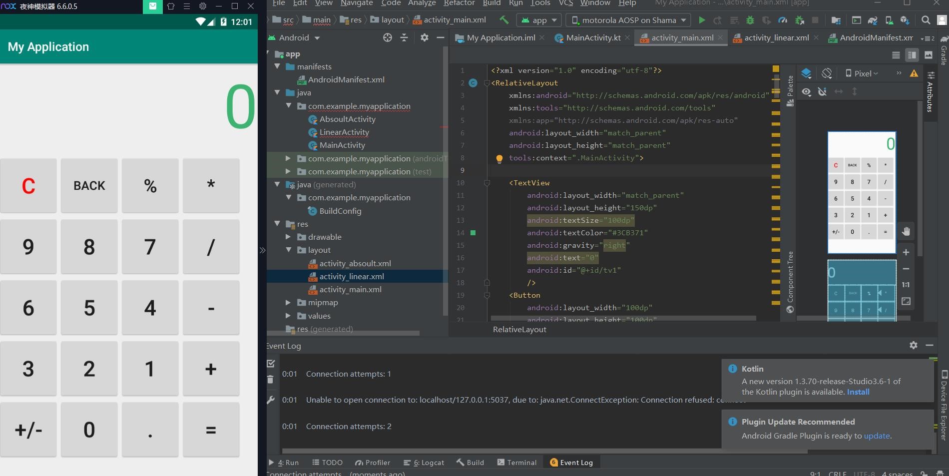Open the Navigate menu
This screenshot has height=476, width=949.
[357, 3]
